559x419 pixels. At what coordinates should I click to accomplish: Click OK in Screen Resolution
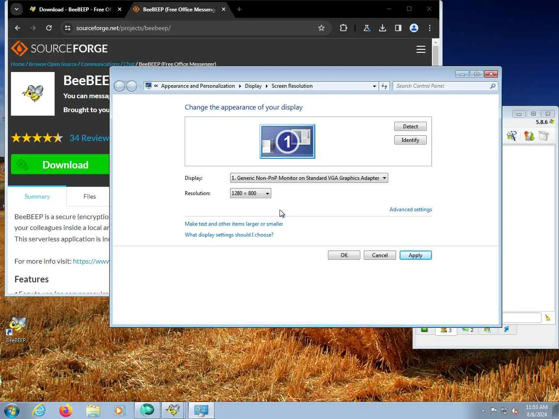click(x=344, y=255)
